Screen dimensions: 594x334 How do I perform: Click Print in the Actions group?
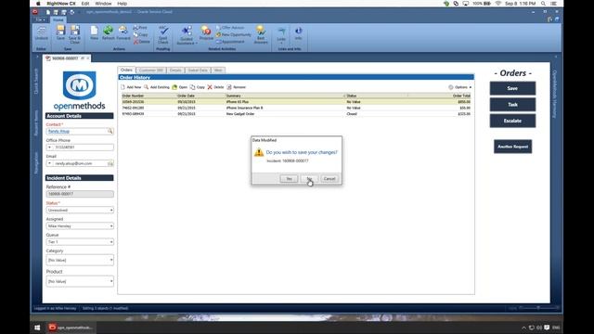pos(140,28)
